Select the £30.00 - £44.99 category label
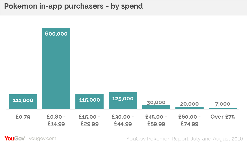 [123, 120]
